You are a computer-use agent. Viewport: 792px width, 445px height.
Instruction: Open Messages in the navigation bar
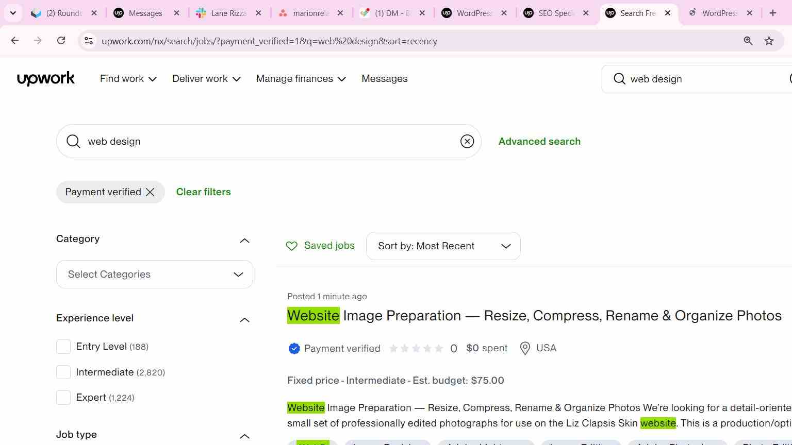tap(385, 79)
